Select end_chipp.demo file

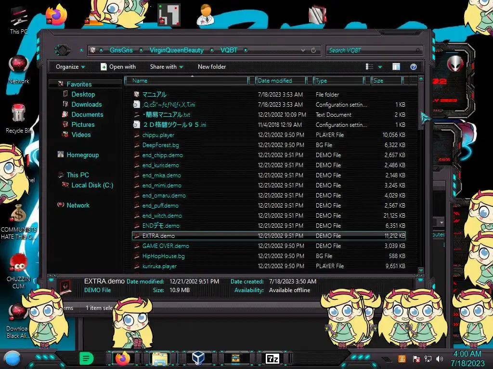[x=162, y=155]
